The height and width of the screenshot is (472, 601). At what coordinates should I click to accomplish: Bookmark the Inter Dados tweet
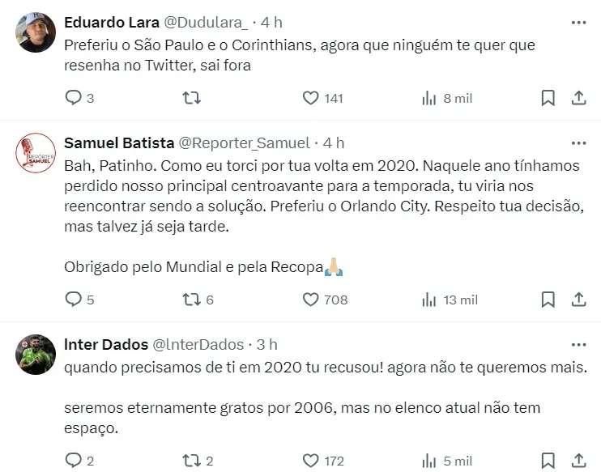548,461
